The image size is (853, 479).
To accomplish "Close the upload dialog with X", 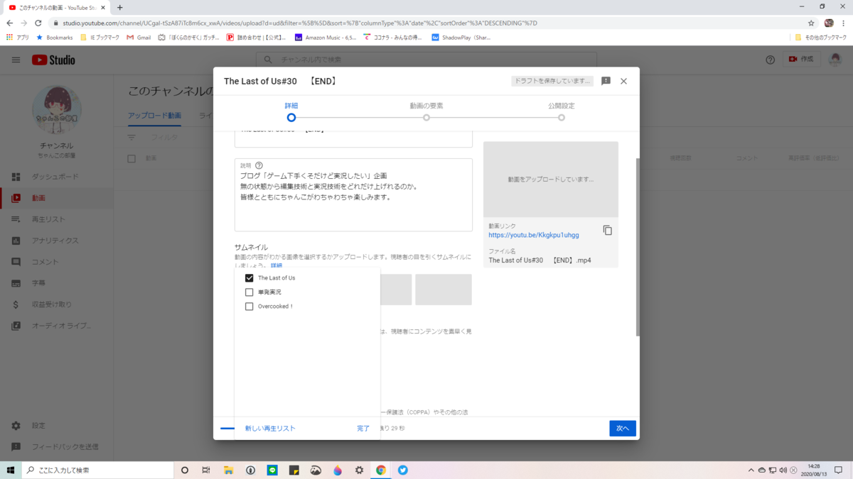I will point(623,82).
